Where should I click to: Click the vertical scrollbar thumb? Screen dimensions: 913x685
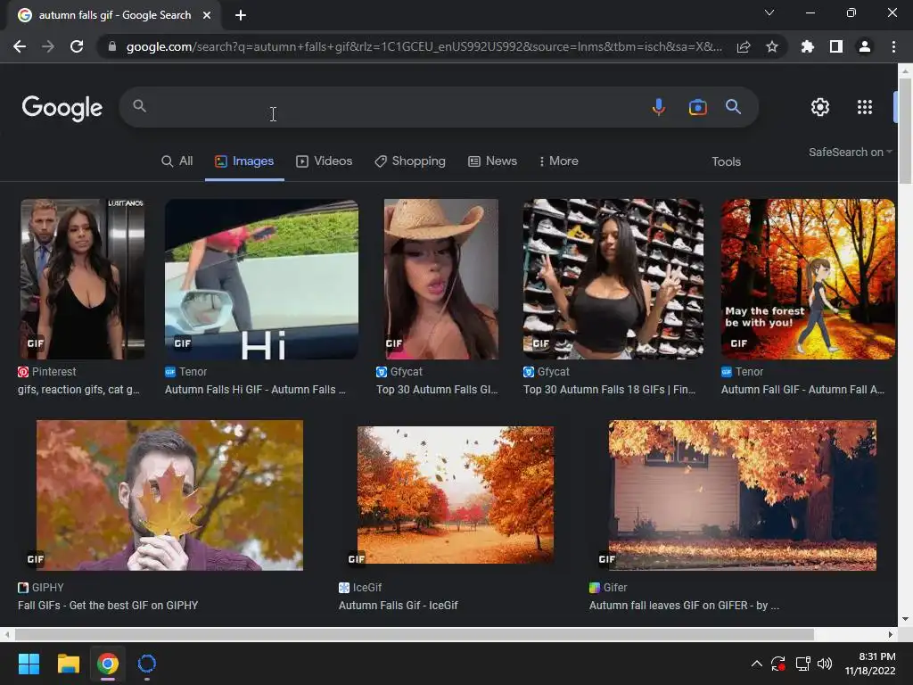coord(905,130)
